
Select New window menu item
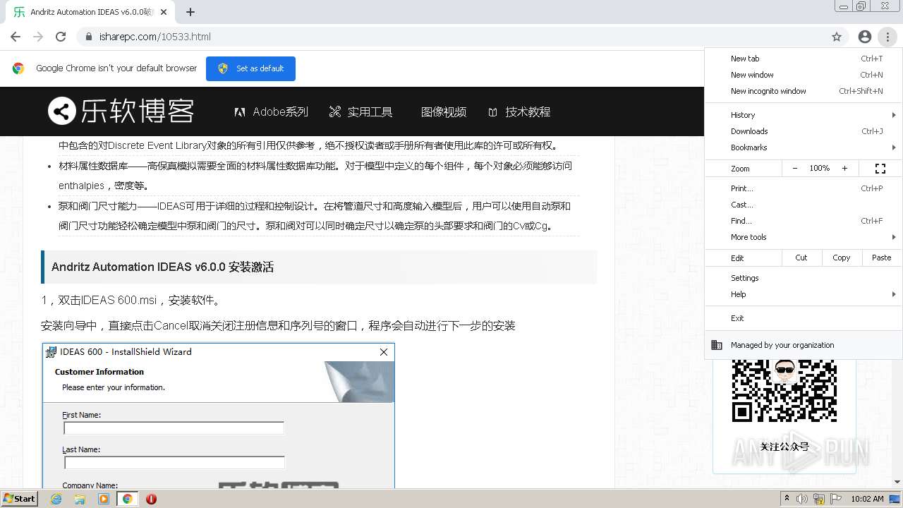pyautogui.click(x=804, y=75)
